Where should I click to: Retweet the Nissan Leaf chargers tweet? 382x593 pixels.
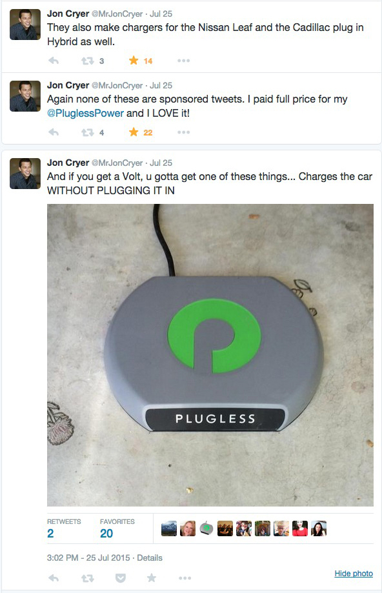pyautogui.click(x=88, y=61)
